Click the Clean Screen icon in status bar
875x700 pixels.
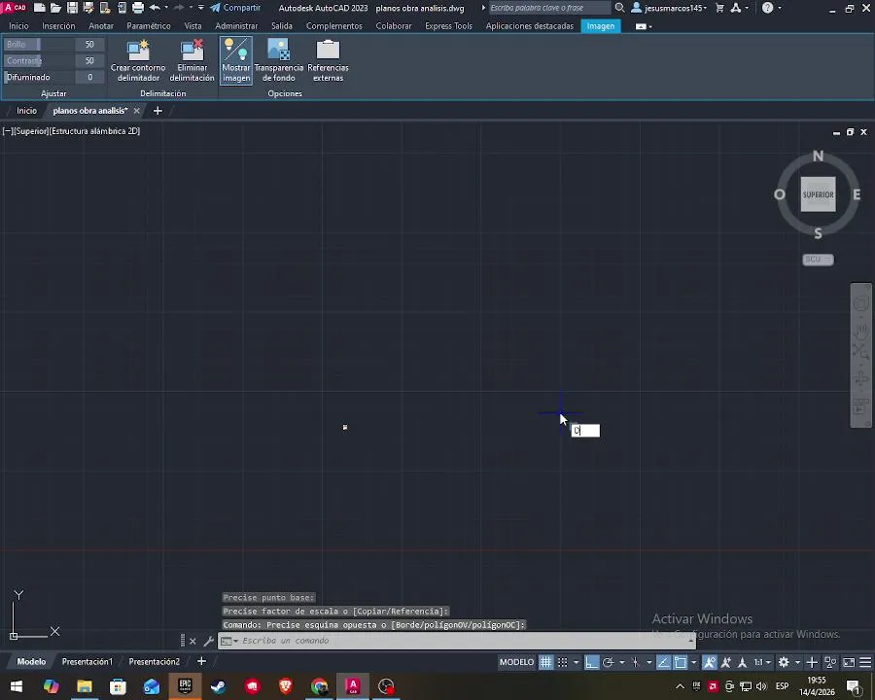coord(849,662)
